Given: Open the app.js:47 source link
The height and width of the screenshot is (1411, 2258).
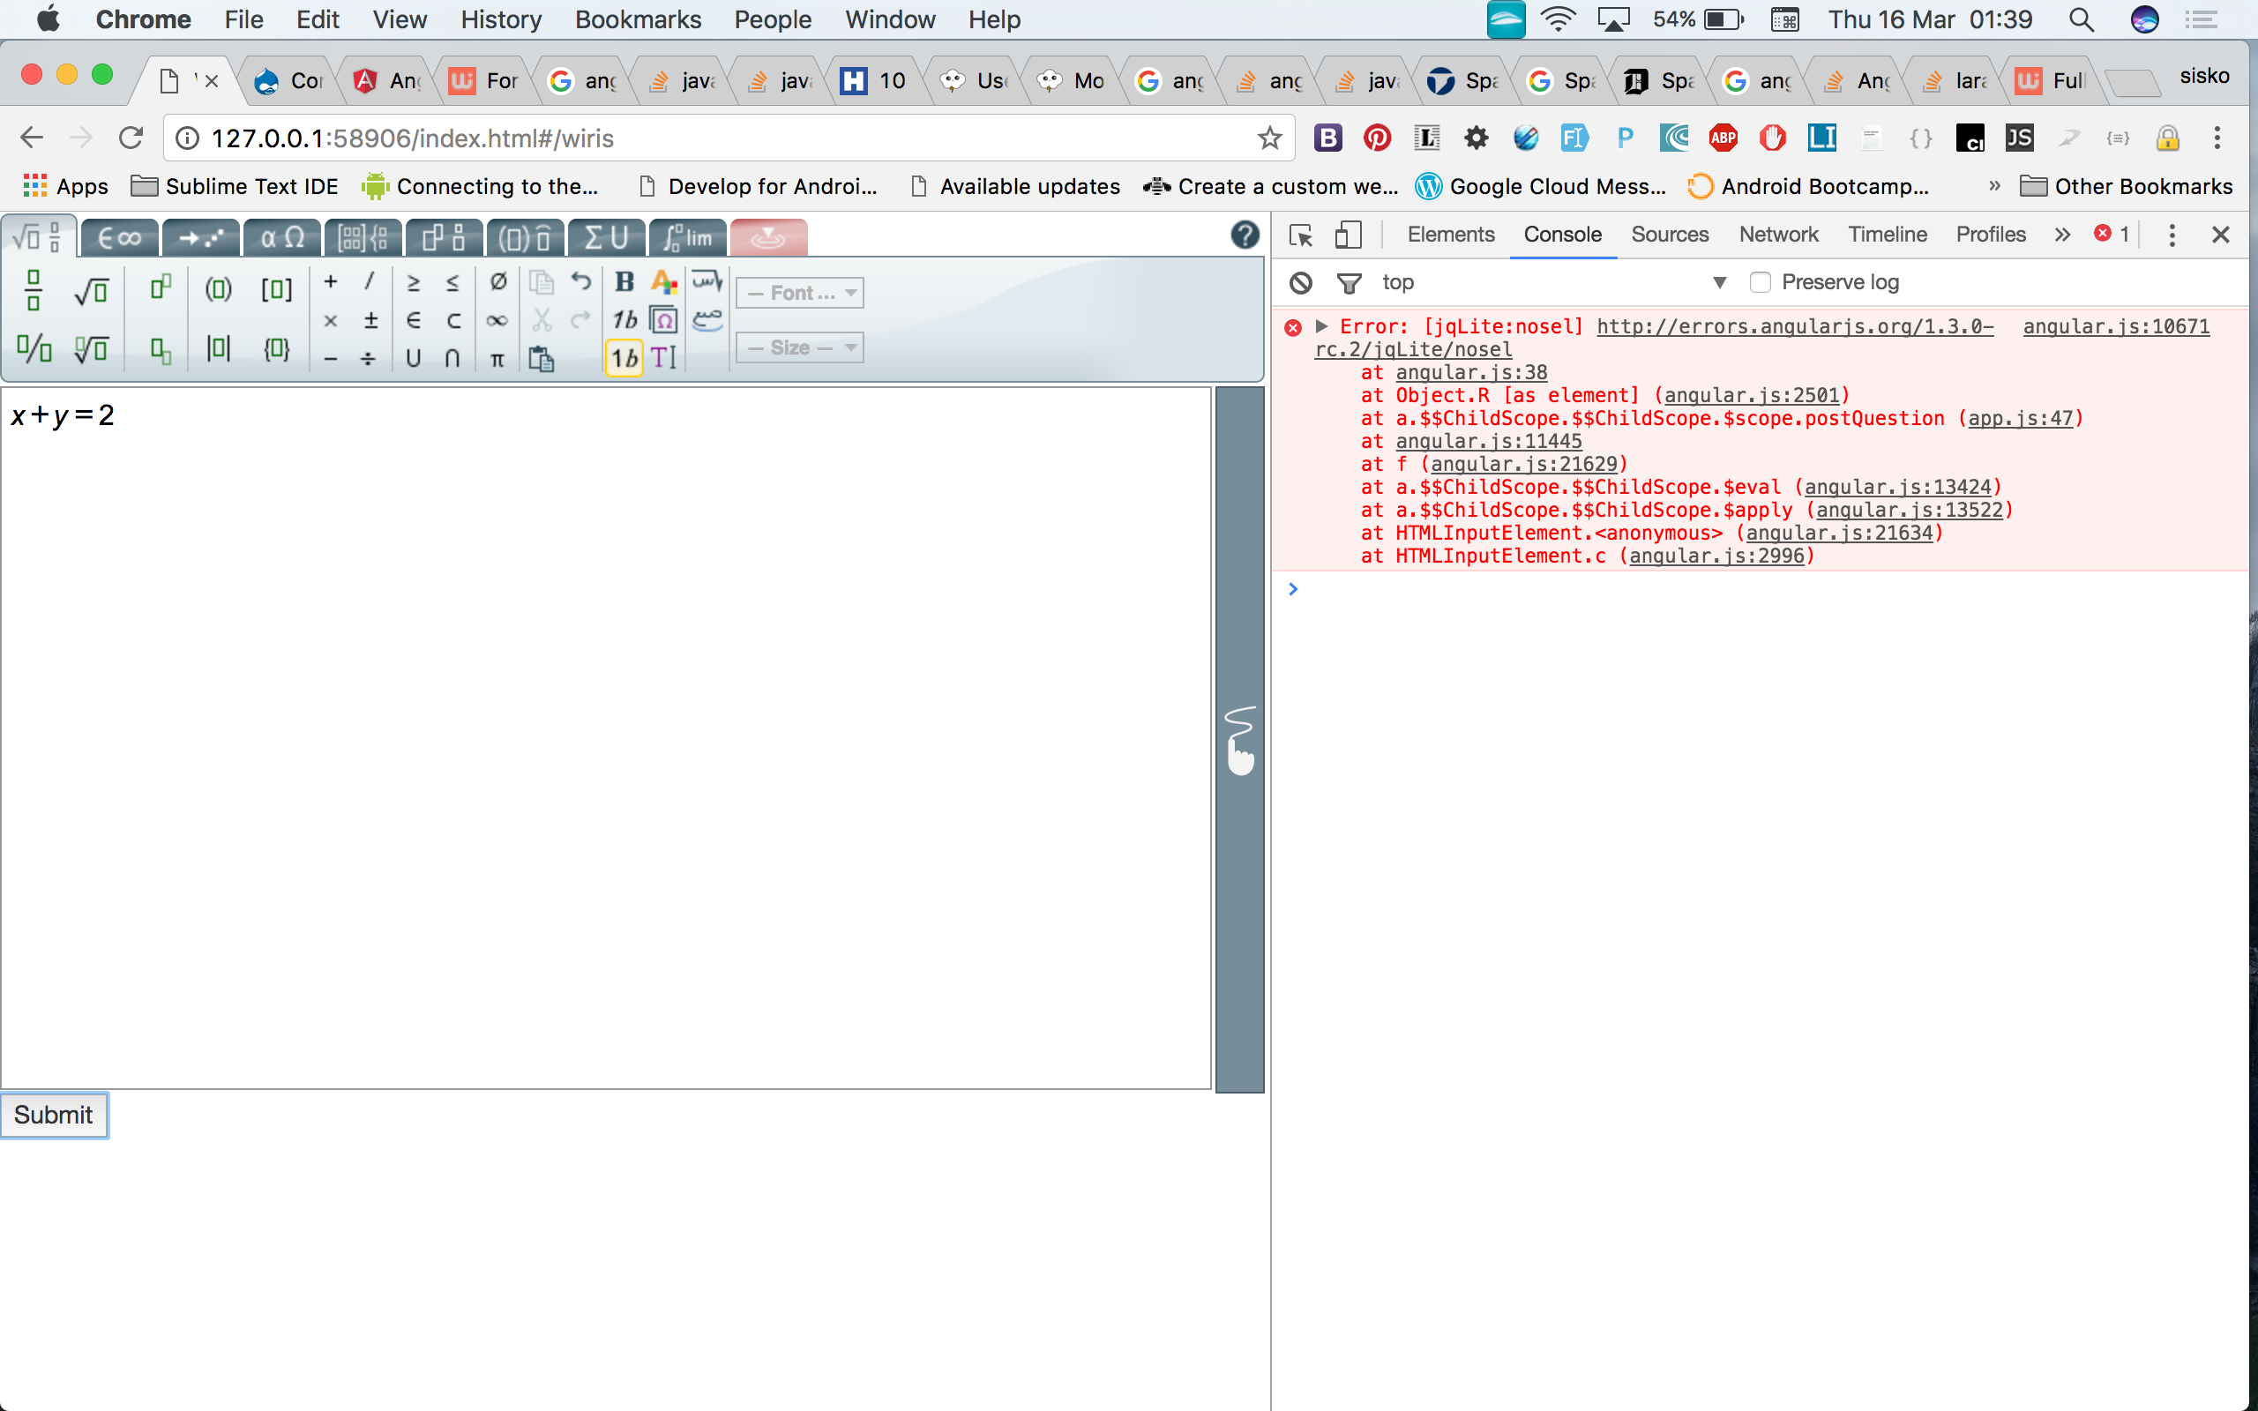Looking at the screenshot, I should coord(2019,418).
